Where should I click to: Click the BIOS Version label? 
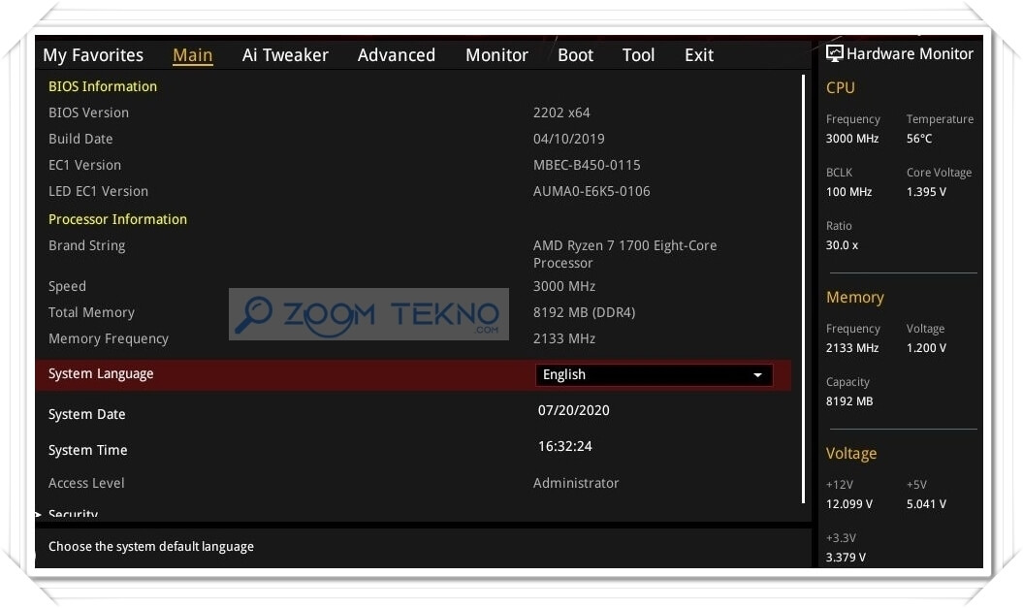(88, 112)
